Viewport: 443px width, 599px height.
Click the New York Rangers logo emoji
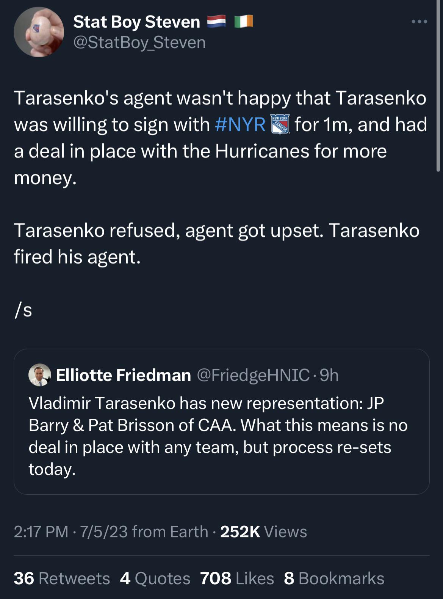280,124
